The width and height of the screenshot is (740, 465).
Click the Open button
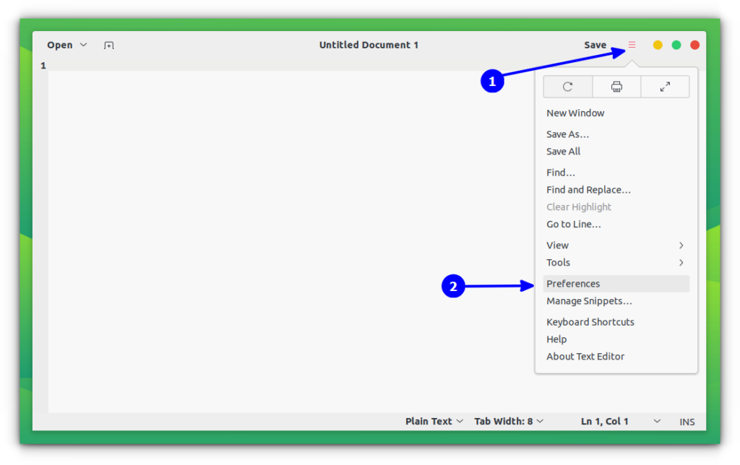tap(60, 45)
